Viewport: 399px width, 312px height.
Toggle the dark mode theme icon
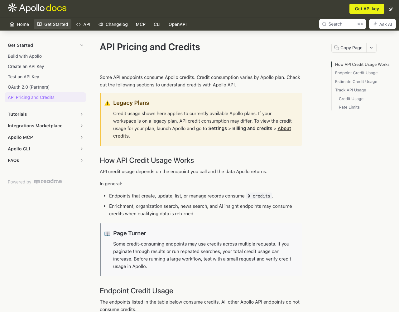click(391, 9)
